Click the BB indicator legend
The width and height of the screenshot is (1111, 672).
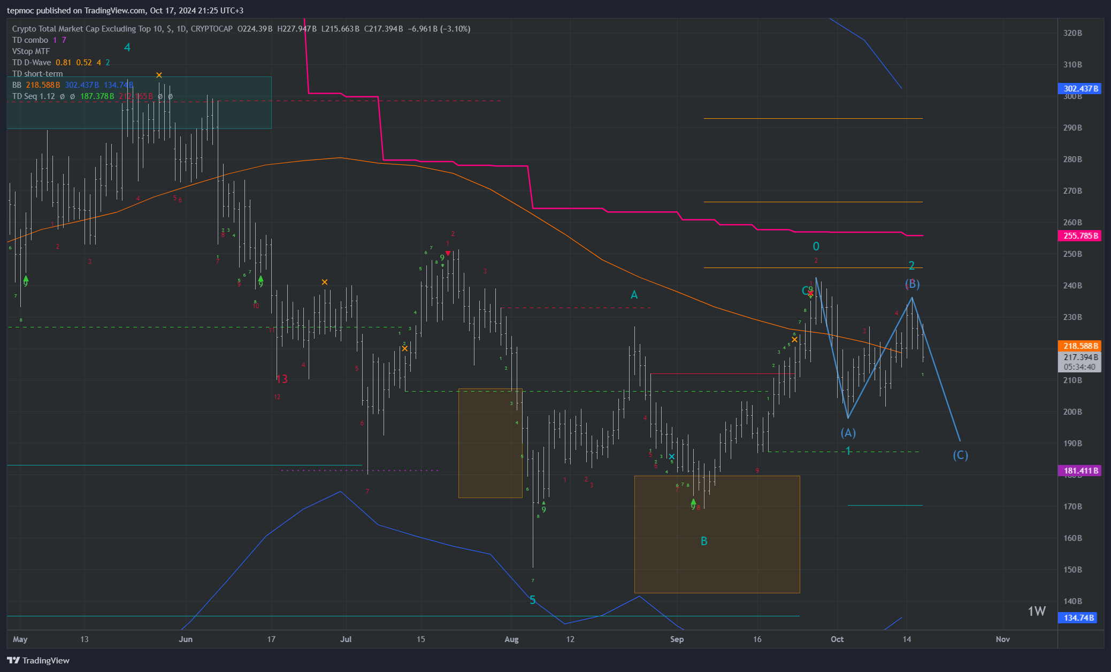[73, 85]
